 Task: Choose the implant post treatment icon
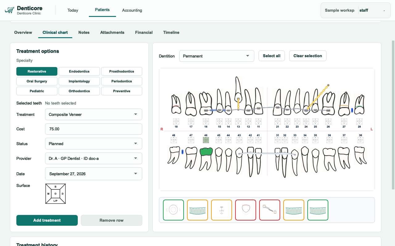(x=222, y=210)
